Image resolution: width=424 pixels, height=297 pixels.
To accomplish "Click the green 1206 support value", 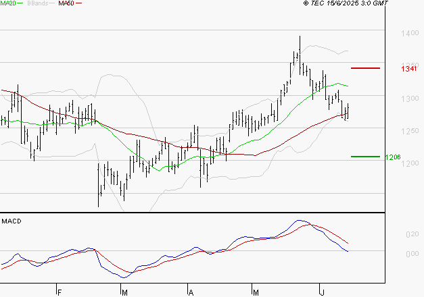I will click(x=393, y=157).
